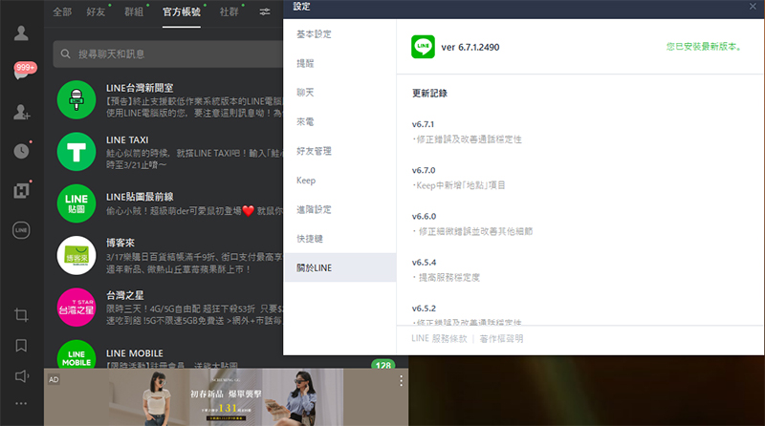The height and width of the screenshot is (426, 765).
Task: Switch to the 群組 tab
Action: [x=134, y=11]
